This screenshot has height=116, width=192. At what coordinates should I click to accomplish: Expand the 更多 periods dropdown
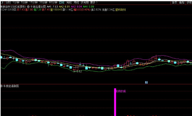94,3
